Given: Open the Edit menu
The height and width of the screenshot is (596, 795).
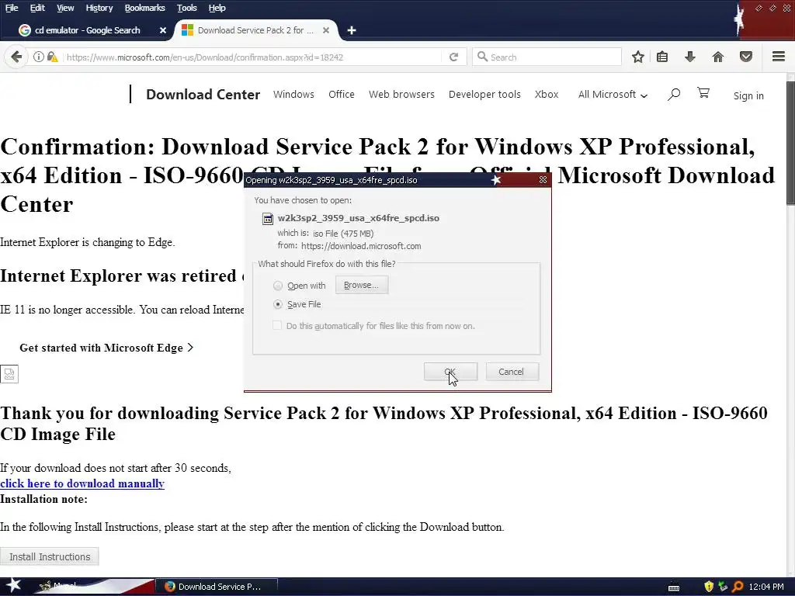Looking at the screenshot, I should click(x=37, y=8).
